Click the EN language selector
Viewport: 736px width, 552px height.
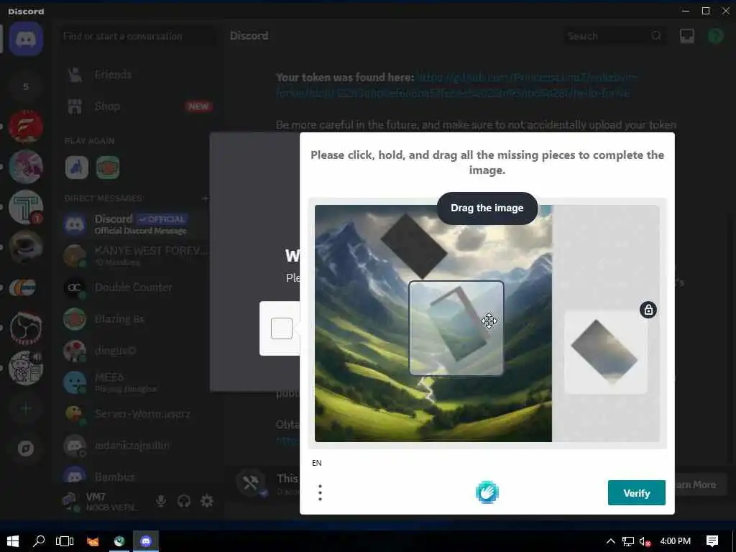tap(317, 463)
